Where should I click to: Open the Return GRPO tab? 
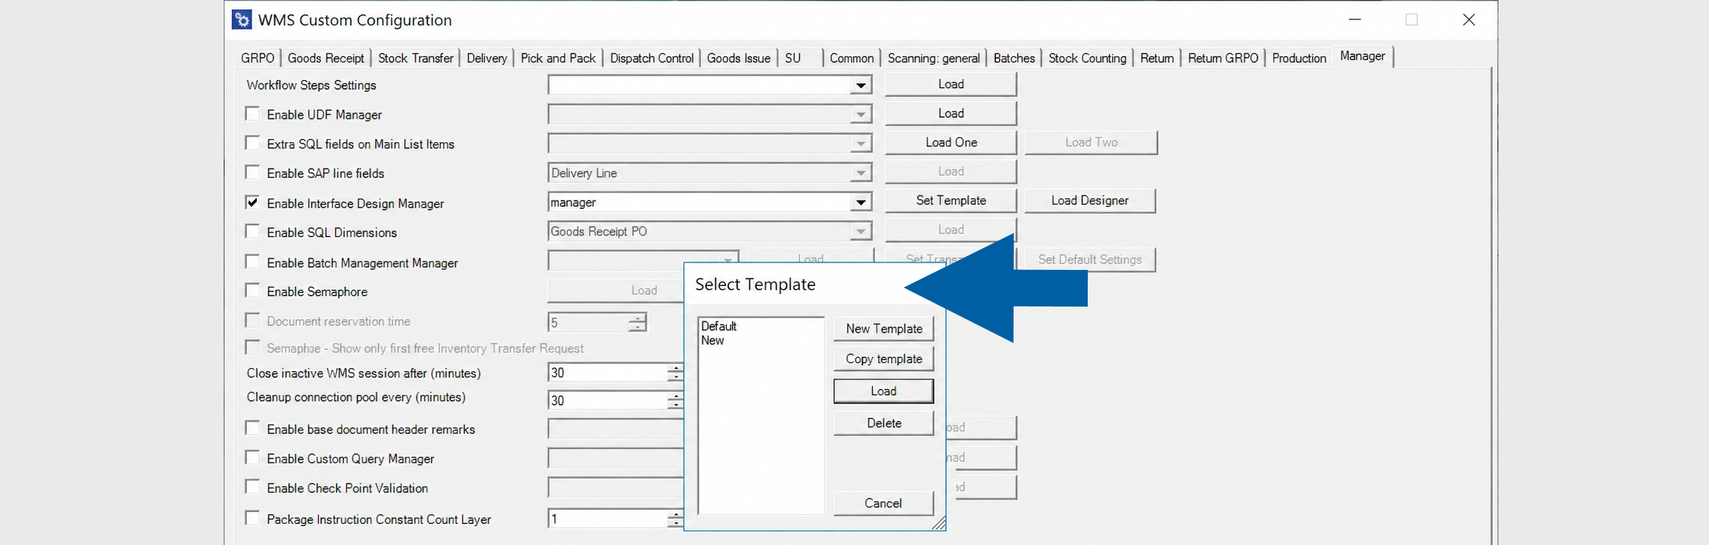(x=1223, y=58)
